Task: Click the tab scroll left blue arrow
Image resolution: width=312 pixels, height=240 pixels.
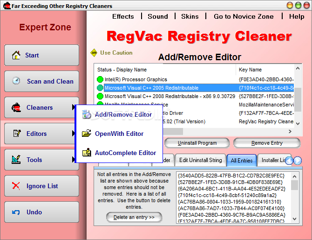Action: click(x=289, y=161)
